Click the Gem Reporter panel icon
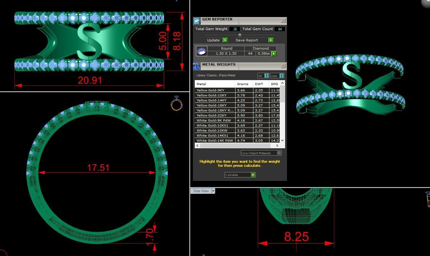This screenshot has width=430, height=256. coord(197,21)
